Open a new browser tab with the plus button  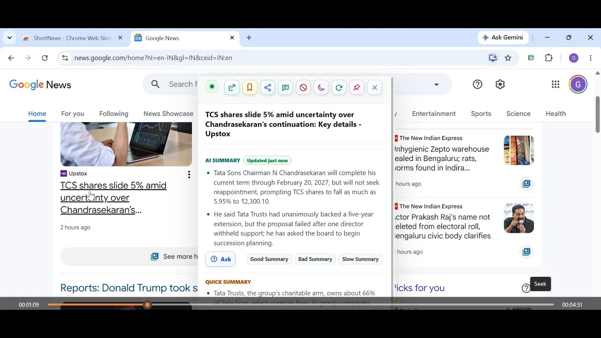click(x=249, y=38)
